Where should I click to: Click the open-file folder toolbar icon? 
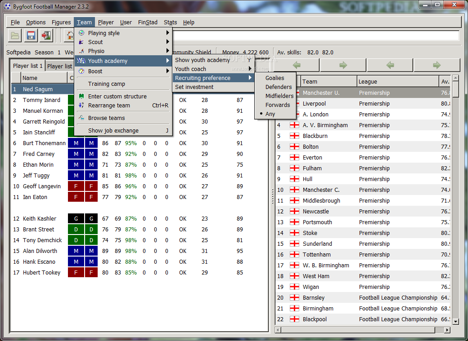(x=15, y=36)
